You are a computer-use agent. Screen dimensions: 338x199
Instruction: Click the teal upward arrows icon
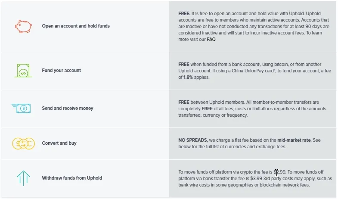23,178
